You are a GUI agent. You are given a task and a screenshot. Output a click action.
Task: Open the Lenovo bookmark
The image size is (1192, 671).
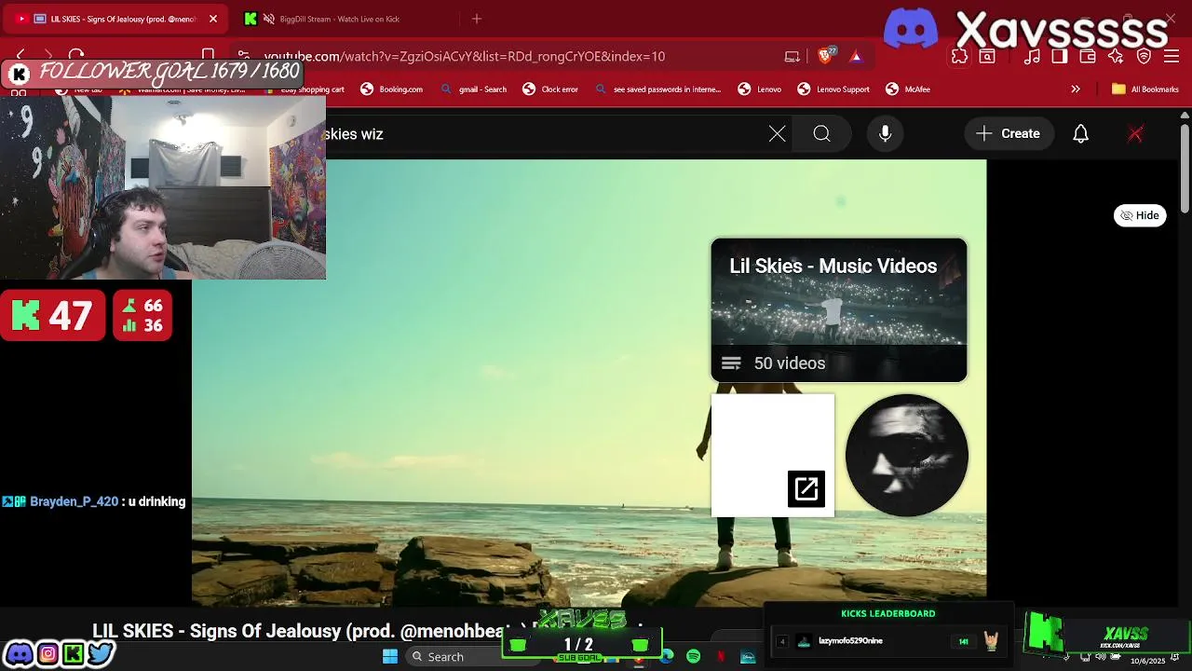pos(760,89)
